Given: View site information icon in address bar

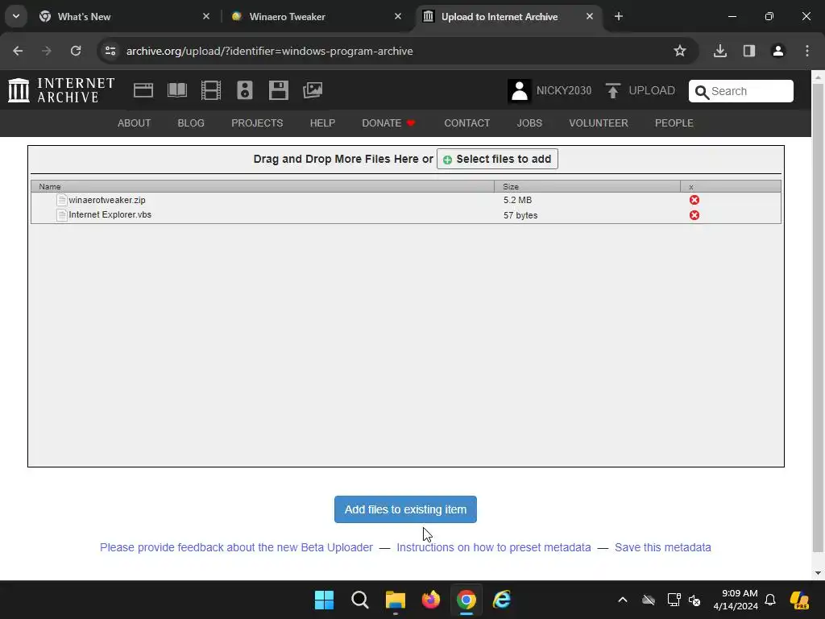Looking at the screenshot, I should 110,51.
